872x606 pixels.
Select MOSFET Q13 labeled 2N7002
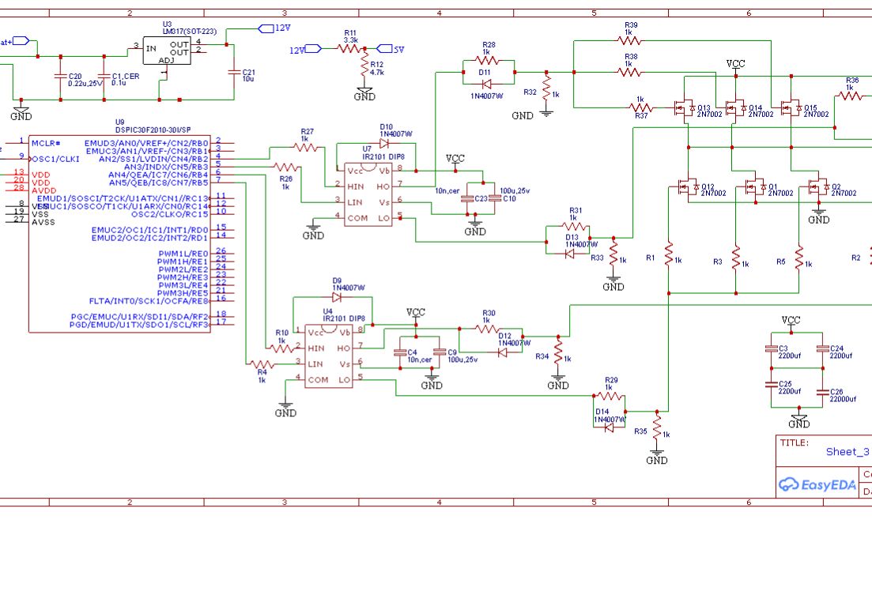pos(684,107)
